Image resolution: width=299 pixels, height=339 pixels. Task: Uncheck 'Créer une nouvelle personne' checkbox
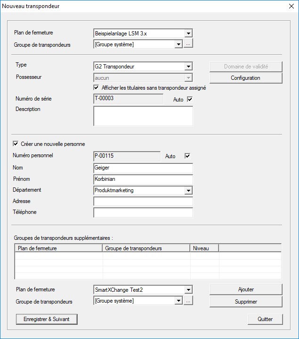pyautogui.click(x=16, y=144)
